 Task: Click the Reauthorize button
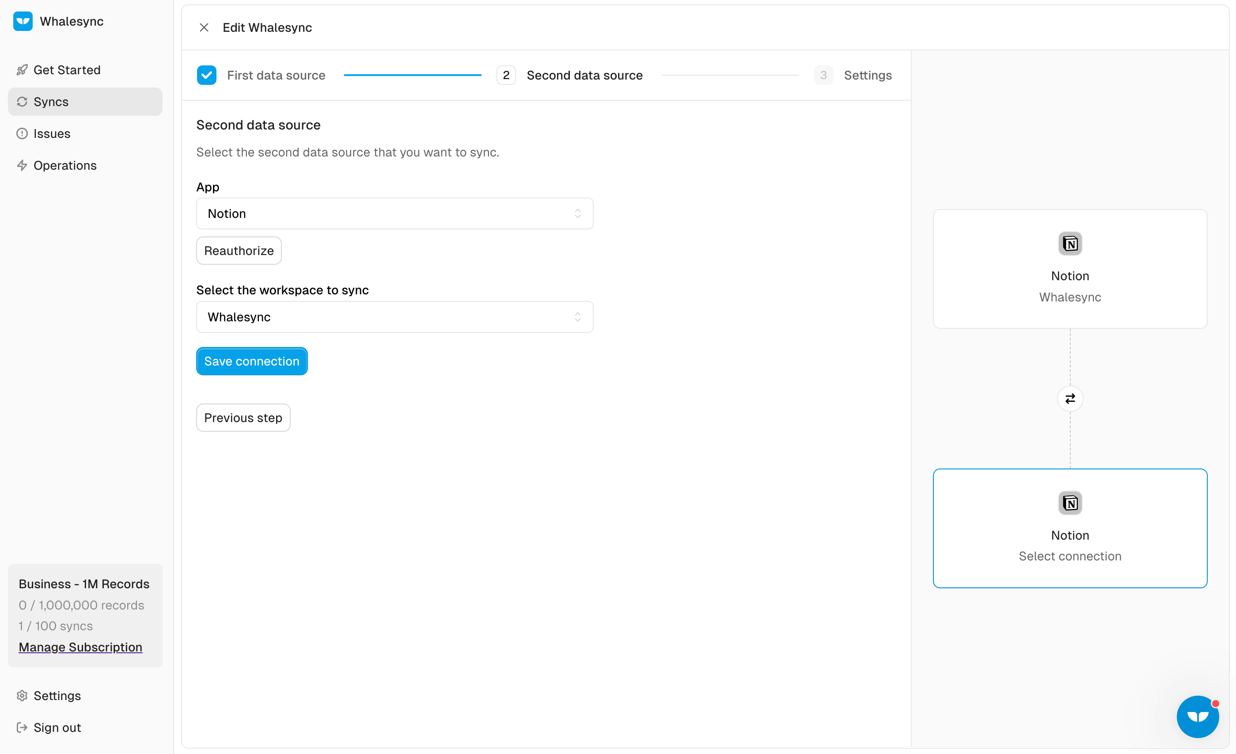(239, 251)
